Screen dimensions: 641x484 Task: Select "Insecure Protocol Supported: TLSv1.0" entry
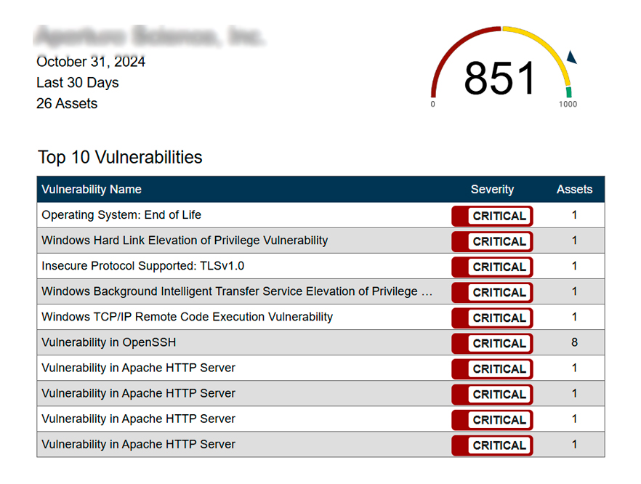(142, 266)
